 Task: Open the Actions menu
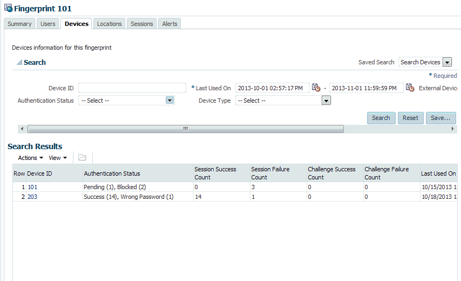coord(31,158)
